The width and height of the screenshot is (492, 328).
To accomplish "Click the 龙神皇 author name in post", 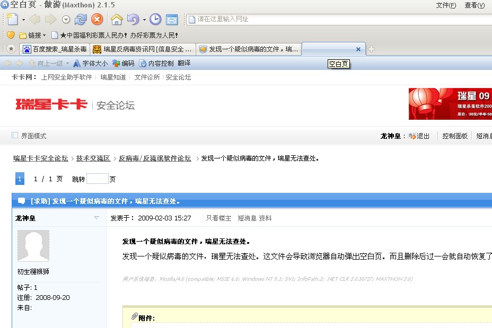I will (x=25, y=218).
